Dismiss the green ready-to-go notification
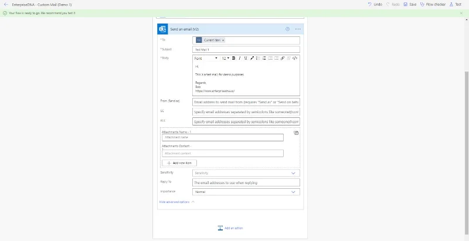Image resolution: width=469 pixels, height=241 pixels. tap(461, 13)
